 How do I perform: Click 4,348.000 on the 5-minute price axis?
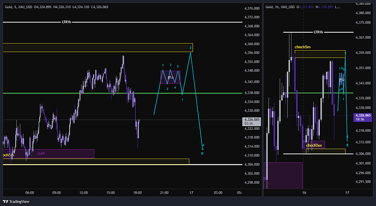tap(252, 70)
